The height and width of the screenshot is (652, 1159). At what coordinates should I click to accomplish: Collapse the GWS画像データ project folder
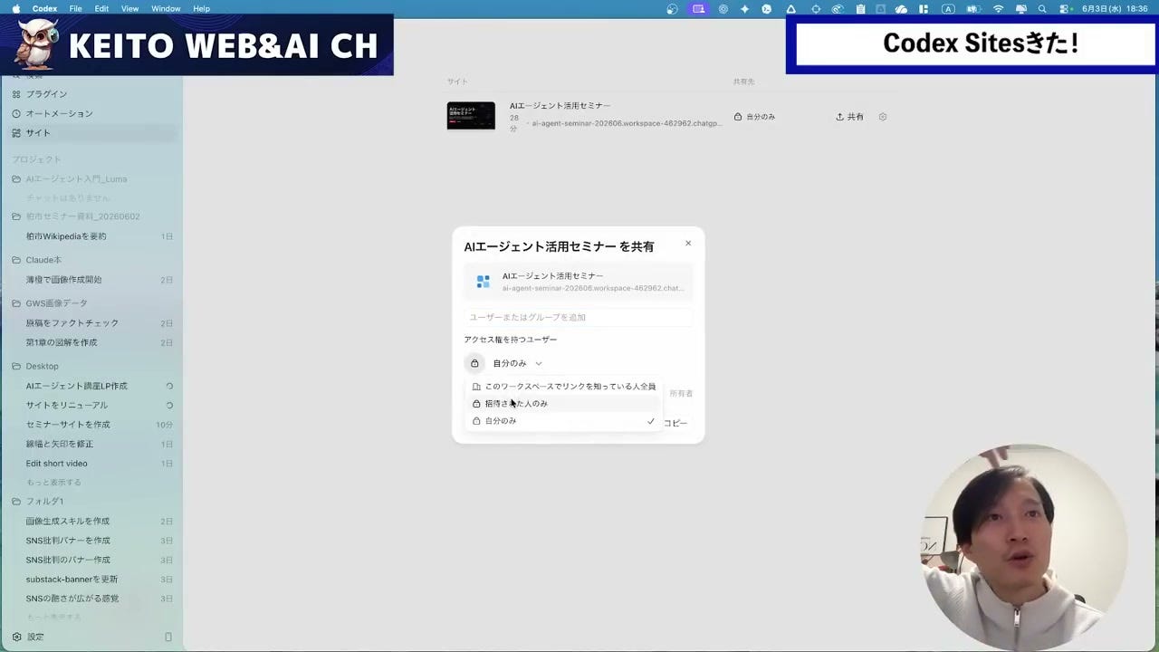[x=91, y=303]
